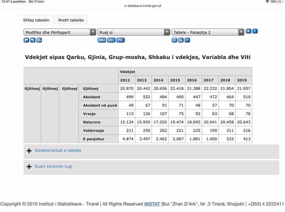Export the table as CSV
Image resolution: width=285 pixels, height=212 pixels.
pyautogui.click(x=111, y=40)
